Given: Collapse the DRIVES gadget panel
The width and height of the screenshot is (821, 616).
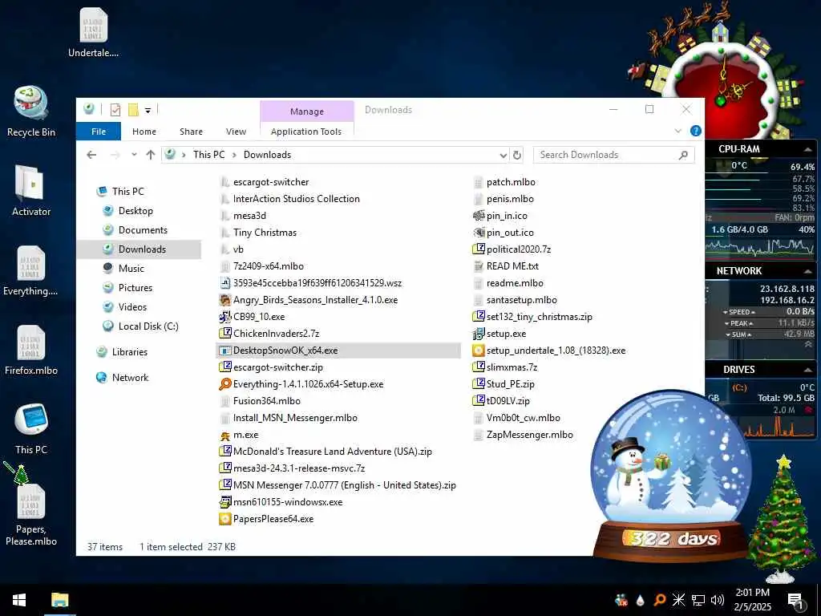Looking at the screenshot, I should [807, 370].
